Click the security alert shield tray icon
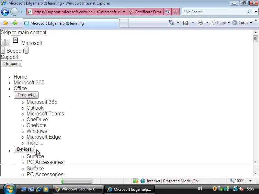 click(214, 189)
